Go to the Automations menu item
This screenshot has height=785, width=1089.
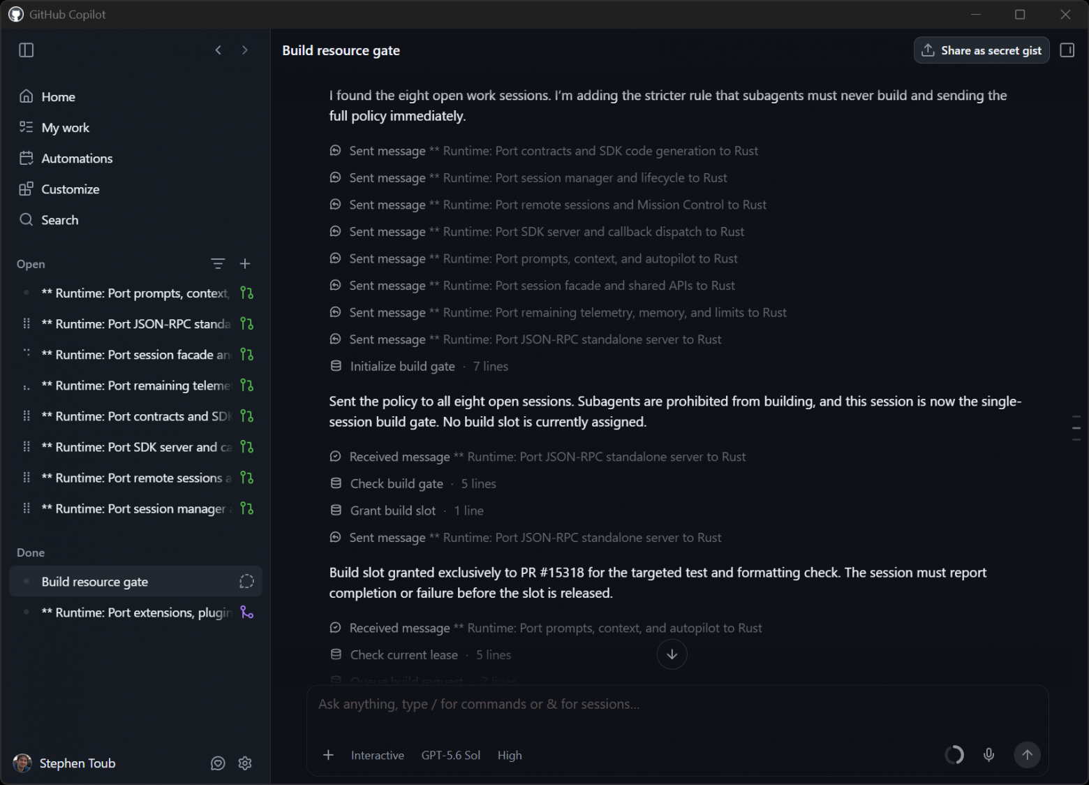(77, 159)
